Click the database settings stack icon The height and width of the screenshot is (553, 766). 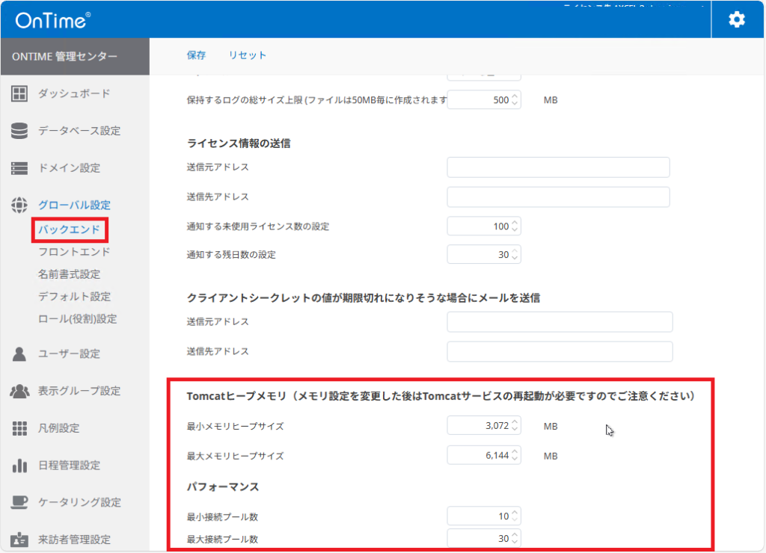click(19, 131)
